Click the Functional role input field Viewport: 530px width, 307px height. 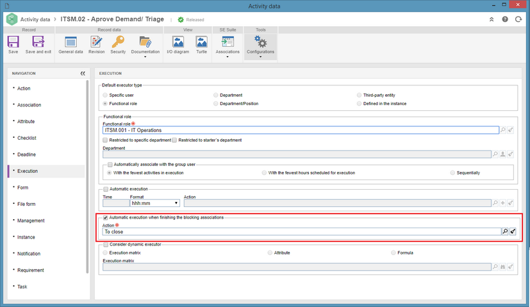301,130
